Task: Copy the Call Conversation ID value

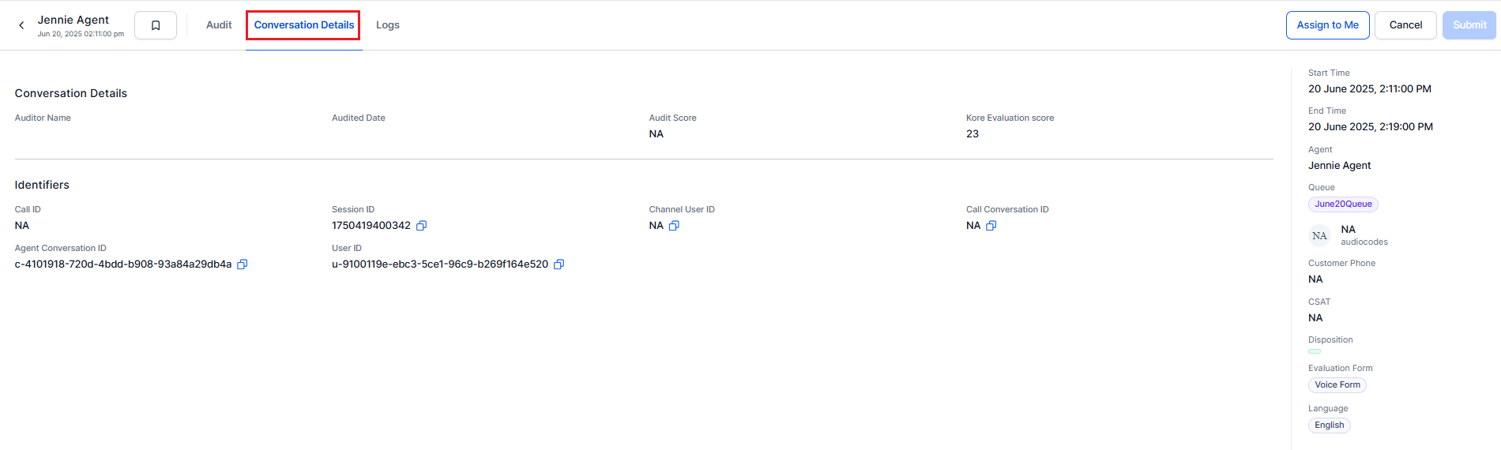Action: point(991,226)
